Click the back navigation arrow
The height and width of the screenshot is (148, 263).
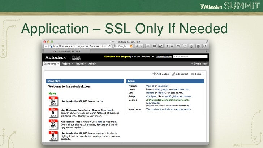pos(137,46)
